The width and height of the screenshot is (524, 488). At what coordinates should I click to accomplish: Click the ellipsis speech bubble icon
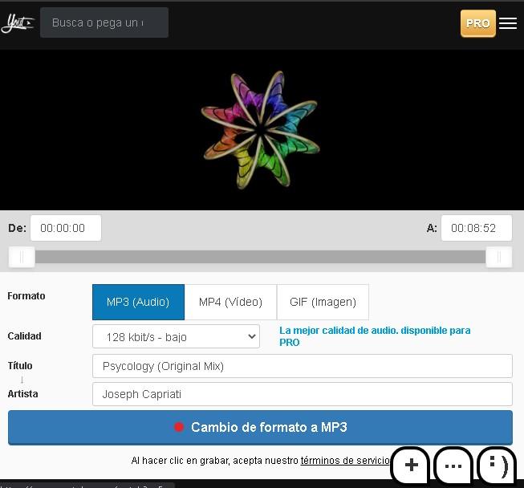[453, 466]
